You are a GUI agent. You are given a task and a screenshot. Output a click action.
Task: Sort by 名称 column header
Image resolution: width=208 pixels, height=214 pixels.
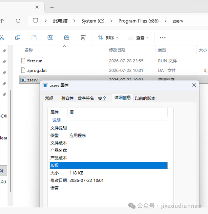[x=29, y=50]
